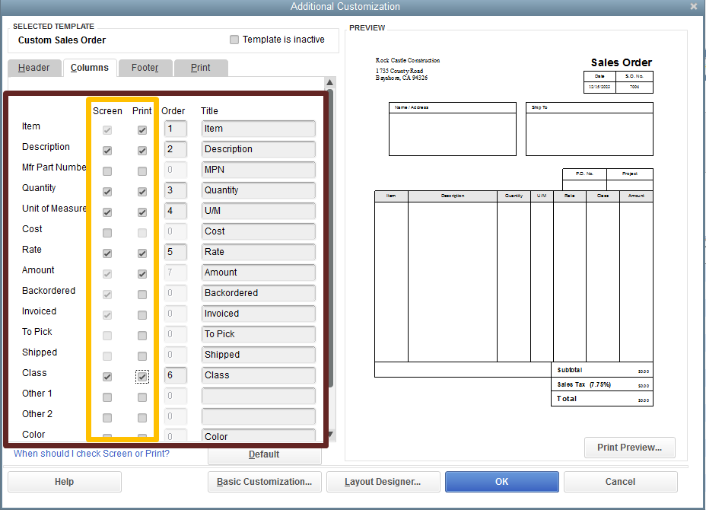Viewport: 706px width, 510px height.
Task: Click the Order field for Unit of Measure
Action: click(176, 211)
